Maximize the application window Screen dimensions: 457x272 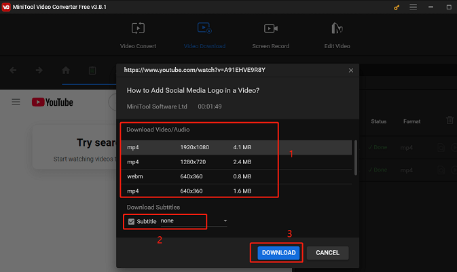pos(449,7)
